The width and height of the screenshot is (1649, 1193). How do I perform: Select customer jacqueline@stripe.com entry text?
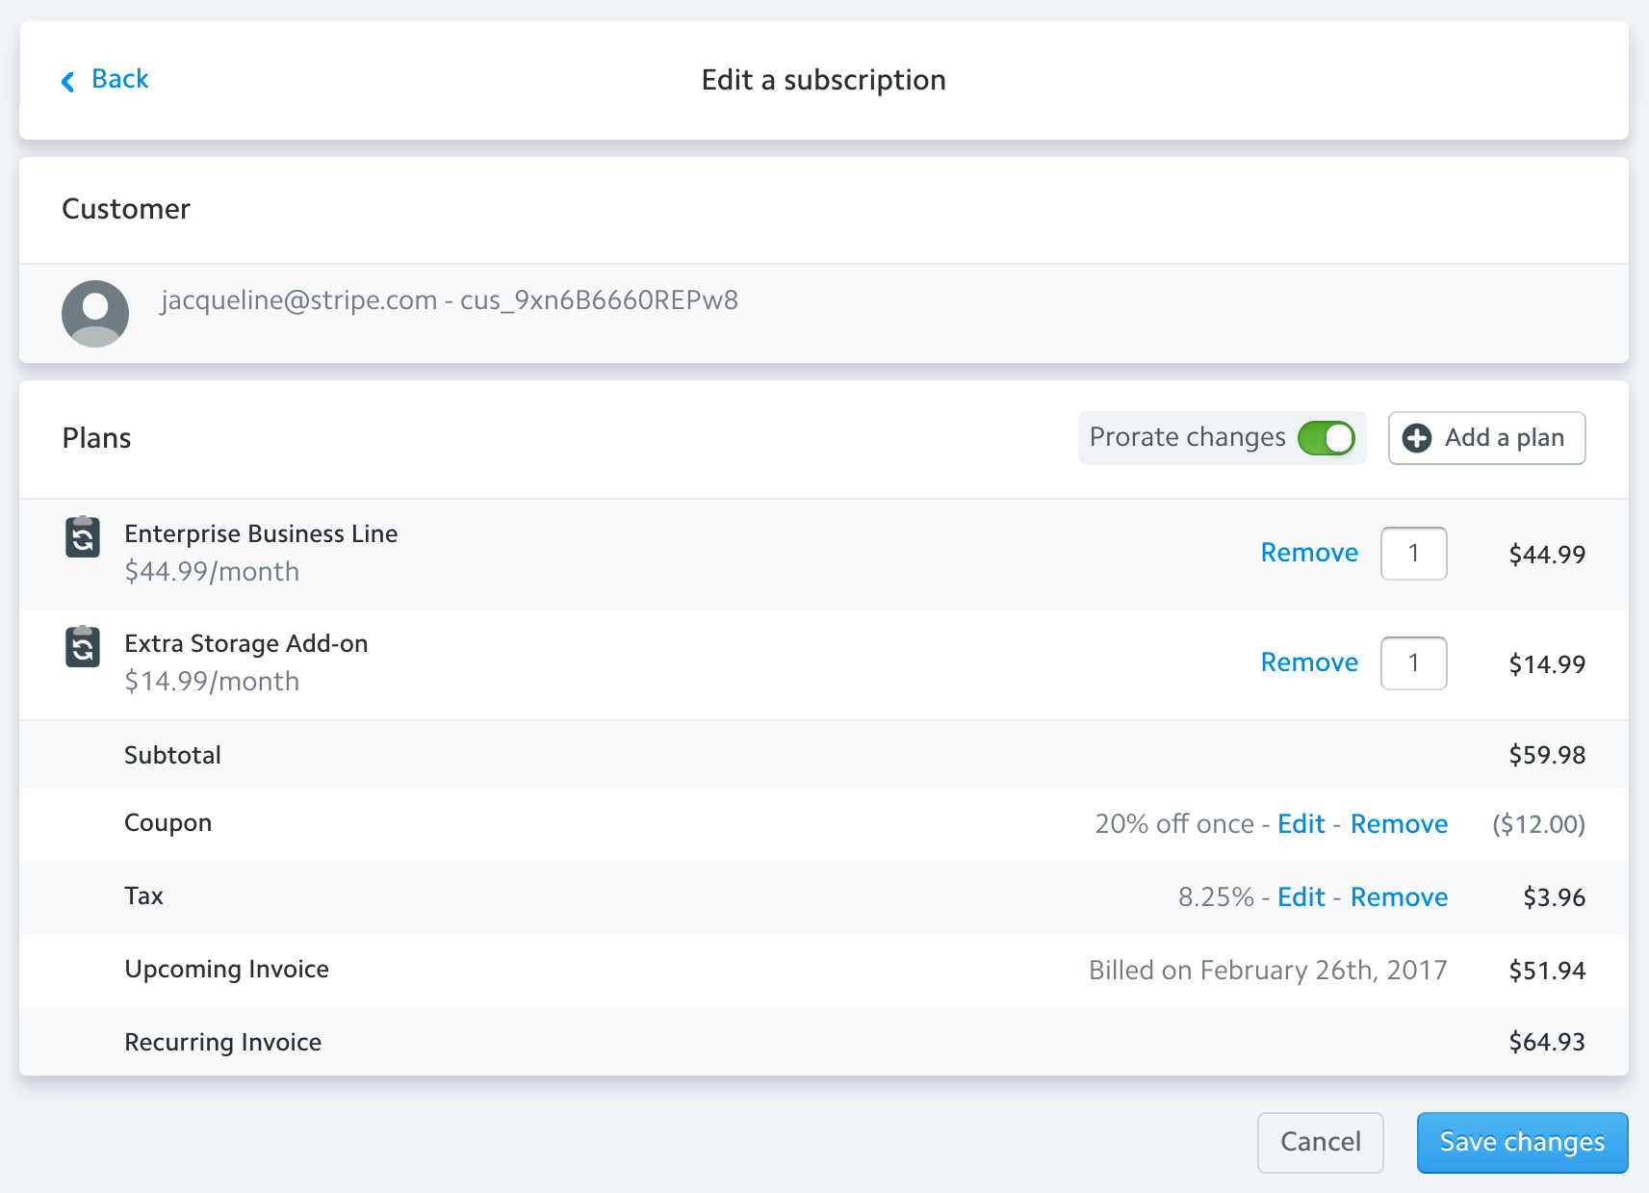coord(450,300)
